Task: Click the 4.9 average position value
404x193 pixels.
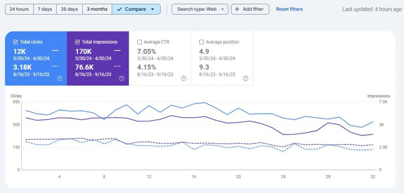Action: pos(204,52)
